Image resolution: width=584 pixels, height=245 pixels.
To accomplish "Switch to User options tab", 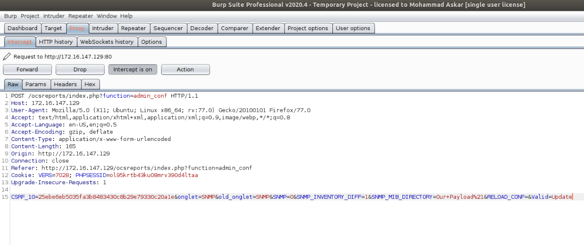I will coord(354,28).
